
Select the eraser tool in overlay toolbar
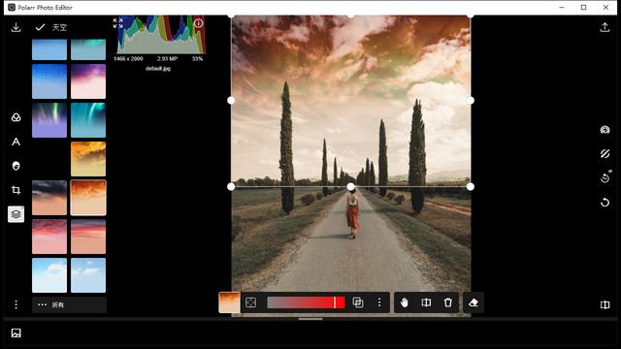coord(474,302)
